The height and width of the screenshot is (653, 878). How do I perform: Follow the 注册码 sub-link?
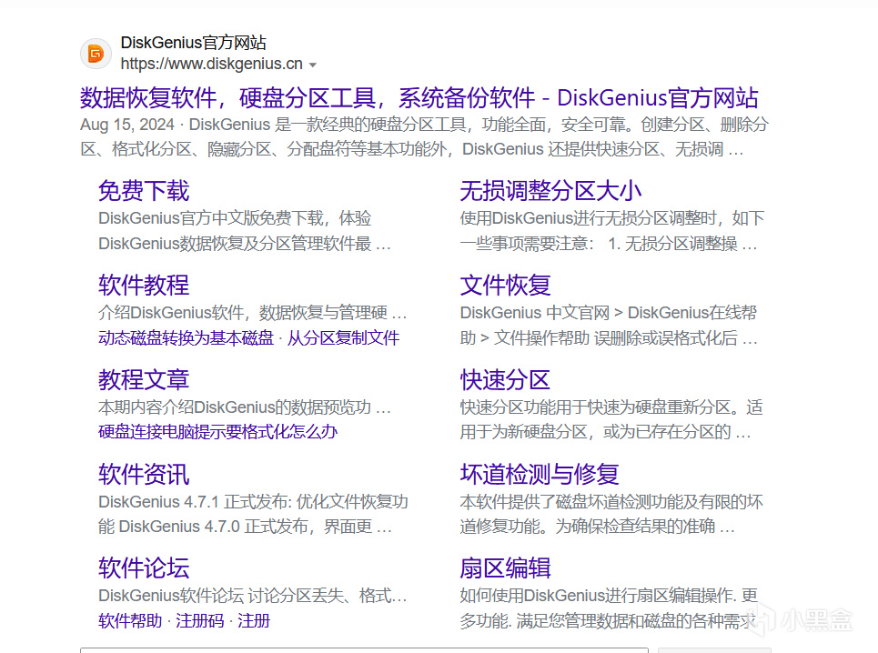200,620
